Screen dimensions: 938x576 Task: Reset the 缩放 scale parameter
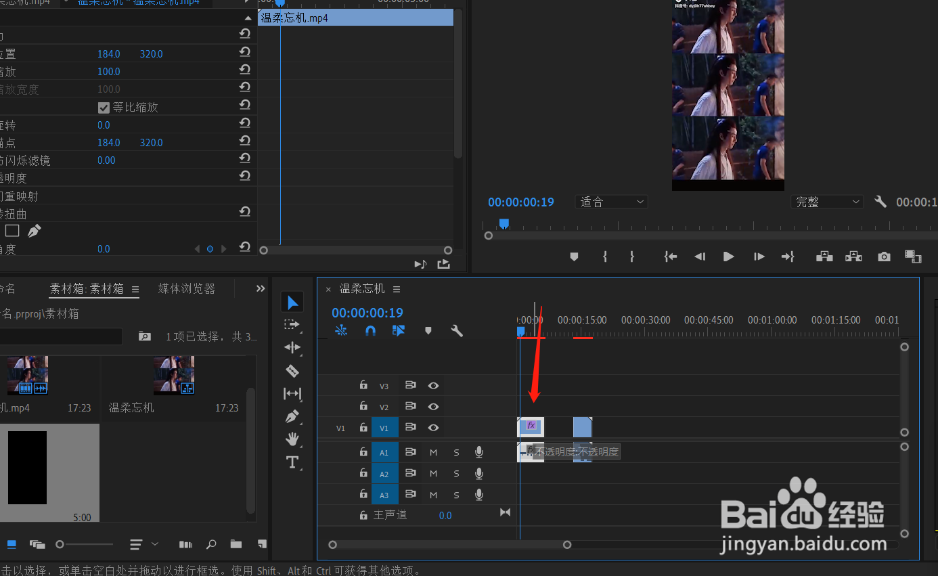click(x=244, y=70)
